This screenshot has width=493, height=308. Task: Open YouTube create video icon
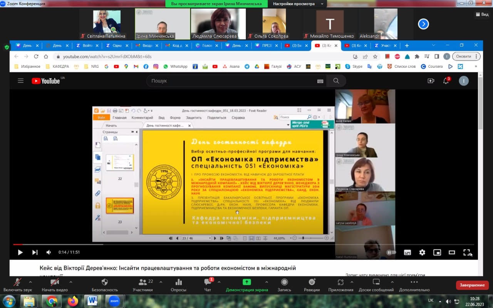[431, 81]
